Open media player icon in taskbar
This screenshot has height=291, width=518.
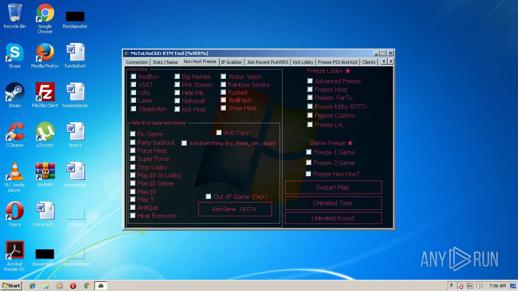pos(59,286)
